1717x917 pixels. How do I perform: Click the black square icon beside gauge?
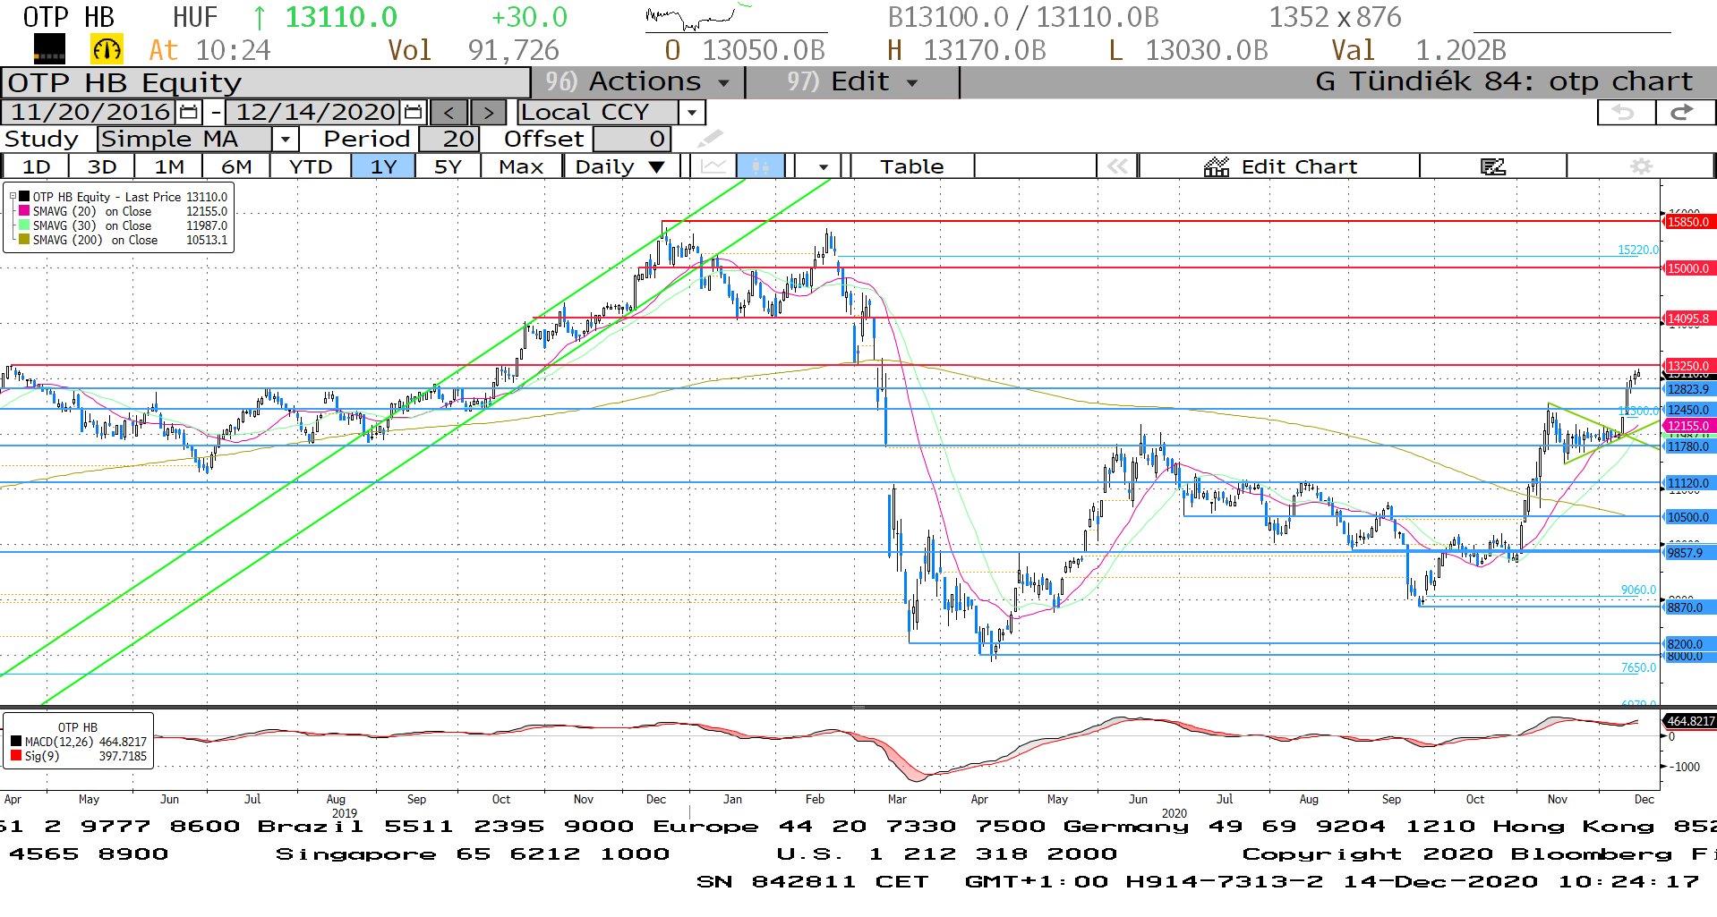(x=49, y=50)
